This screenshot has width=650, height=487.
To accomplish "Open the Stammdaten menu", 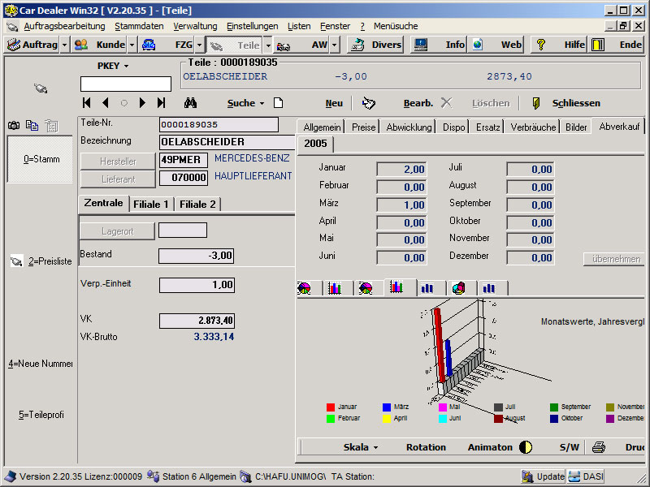I will [x=139, y=26].
